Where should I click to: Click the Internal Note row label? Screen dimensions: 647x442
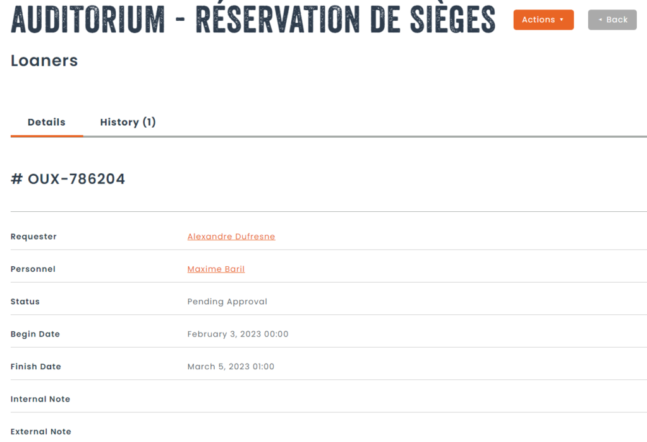click(40, 399)
